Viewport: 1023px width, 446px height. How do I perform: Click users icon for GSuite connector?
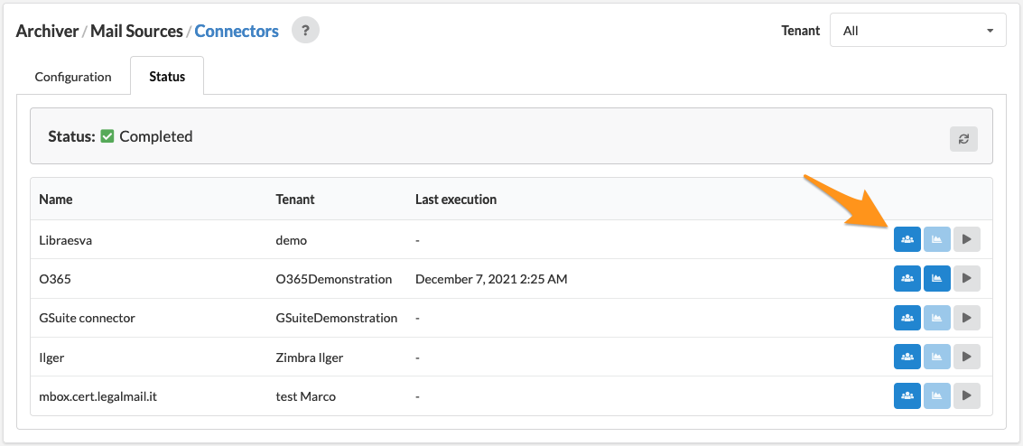tap(907, 318)
